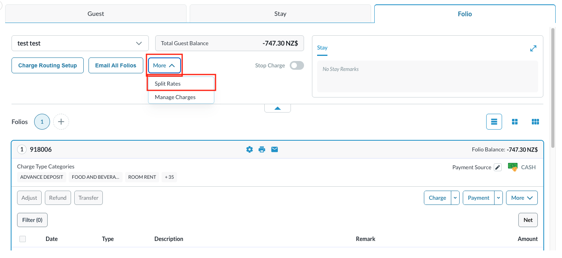Edit payment source with pencil icon

coord(498,167)
